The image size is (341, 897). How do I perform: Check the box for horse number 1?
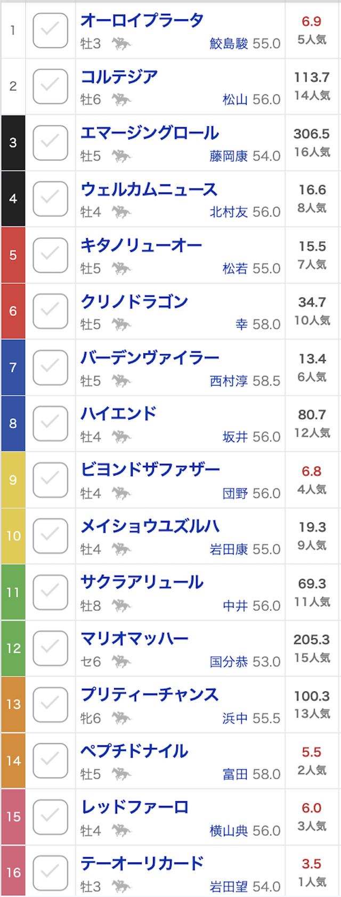coord(51,30)
